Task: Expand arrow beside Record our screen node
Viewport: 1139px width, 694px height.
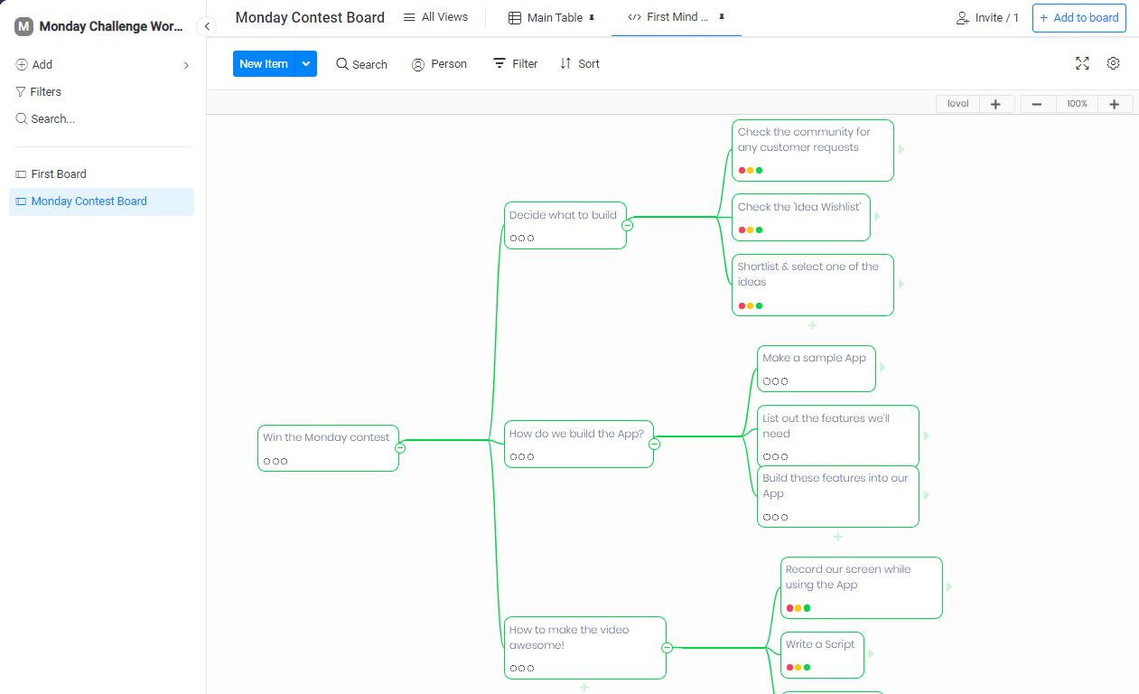Action: tap(950, 586)
